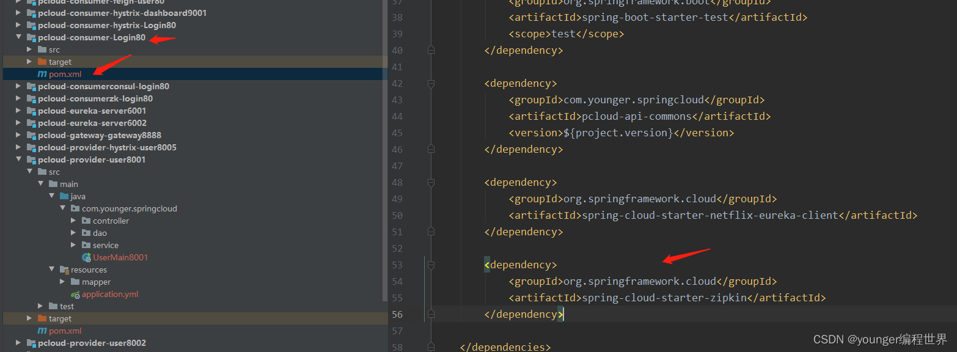Click the Maven icon of pom.xml under pcloud-provider-user8001
Viewport: 957px width, 352px height.
pos(42,331)
